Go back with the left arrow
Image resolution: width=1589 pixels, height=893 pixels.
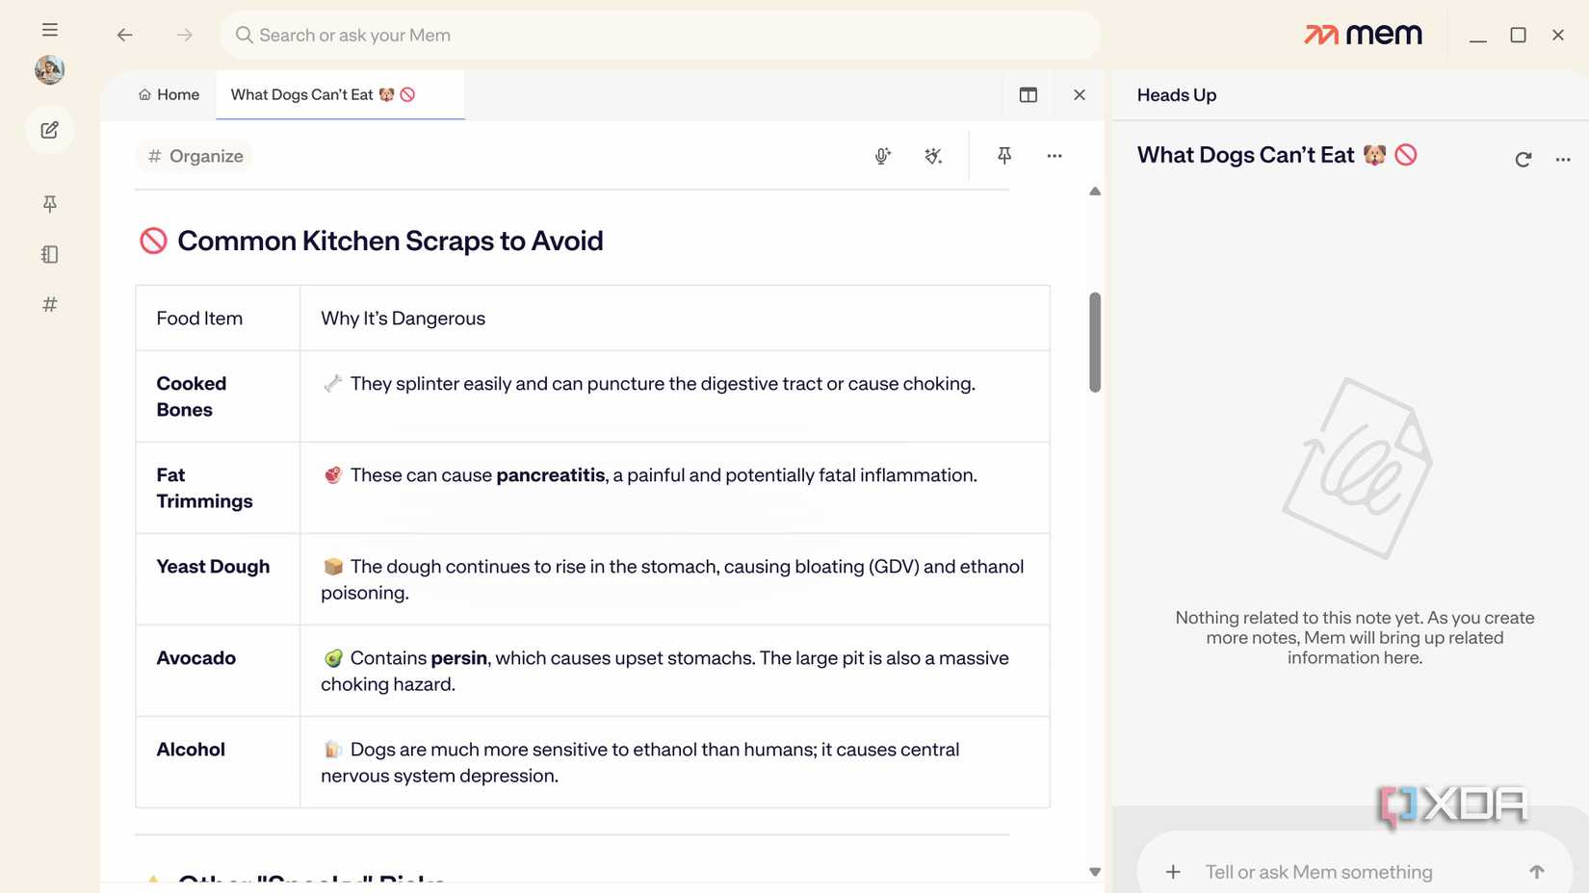(x=125, y=35)
